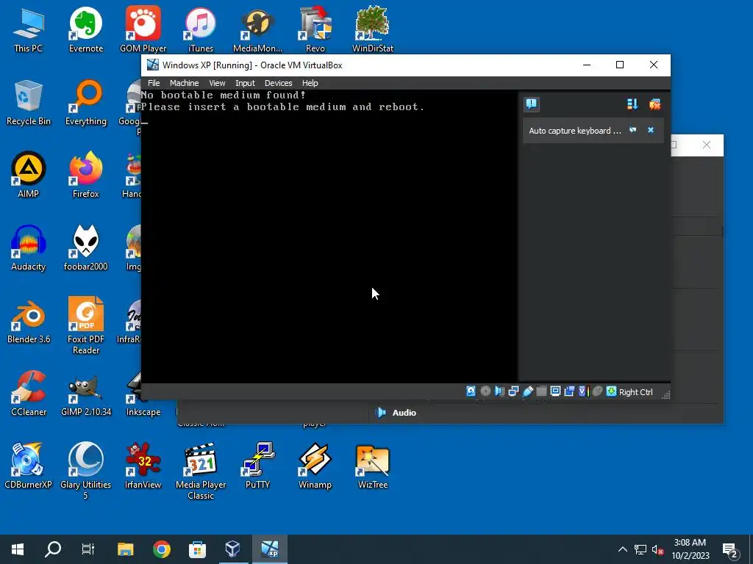Select the Firefox desktop shortcut
753x564 pixels.
(x=85, y=175)
